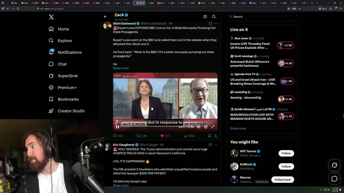Open more options on Eric Daugherty post
This screenshot has width=344, height=193.
[216, 145]
